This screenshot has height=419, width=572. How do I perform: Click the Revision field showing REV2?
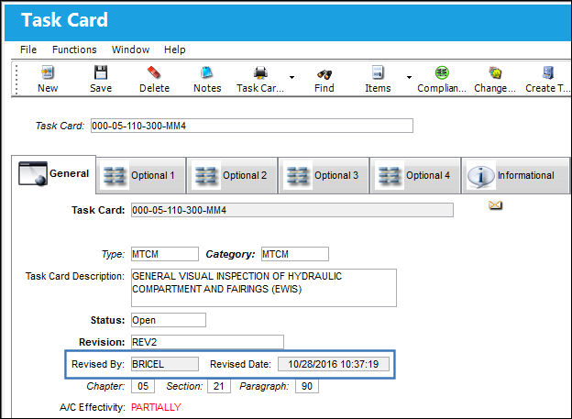pos(207,342)
